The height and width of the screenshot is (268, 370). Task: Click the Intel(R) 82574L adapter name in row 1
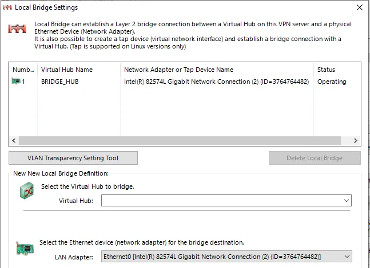216,82
